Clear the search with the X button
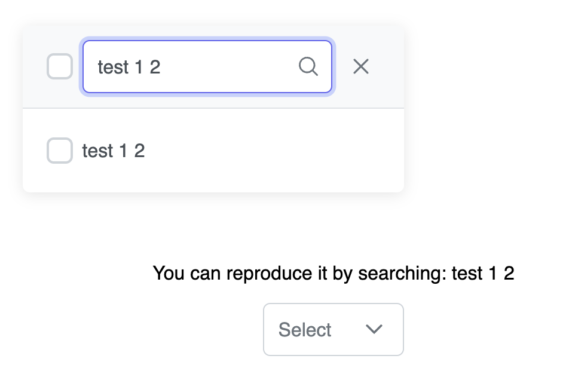 click(x=360, y=67)
